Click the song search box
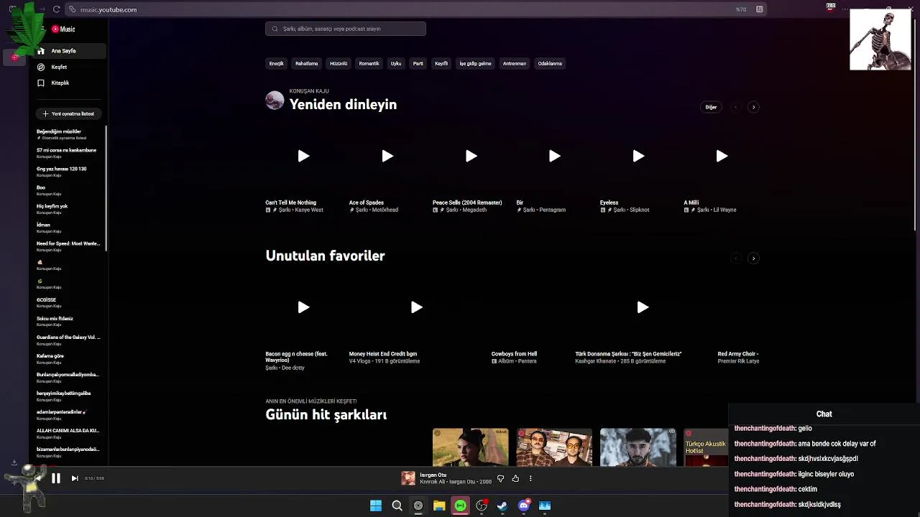The width and height of the screenshot is (920, 517). [x=345, y=29]
